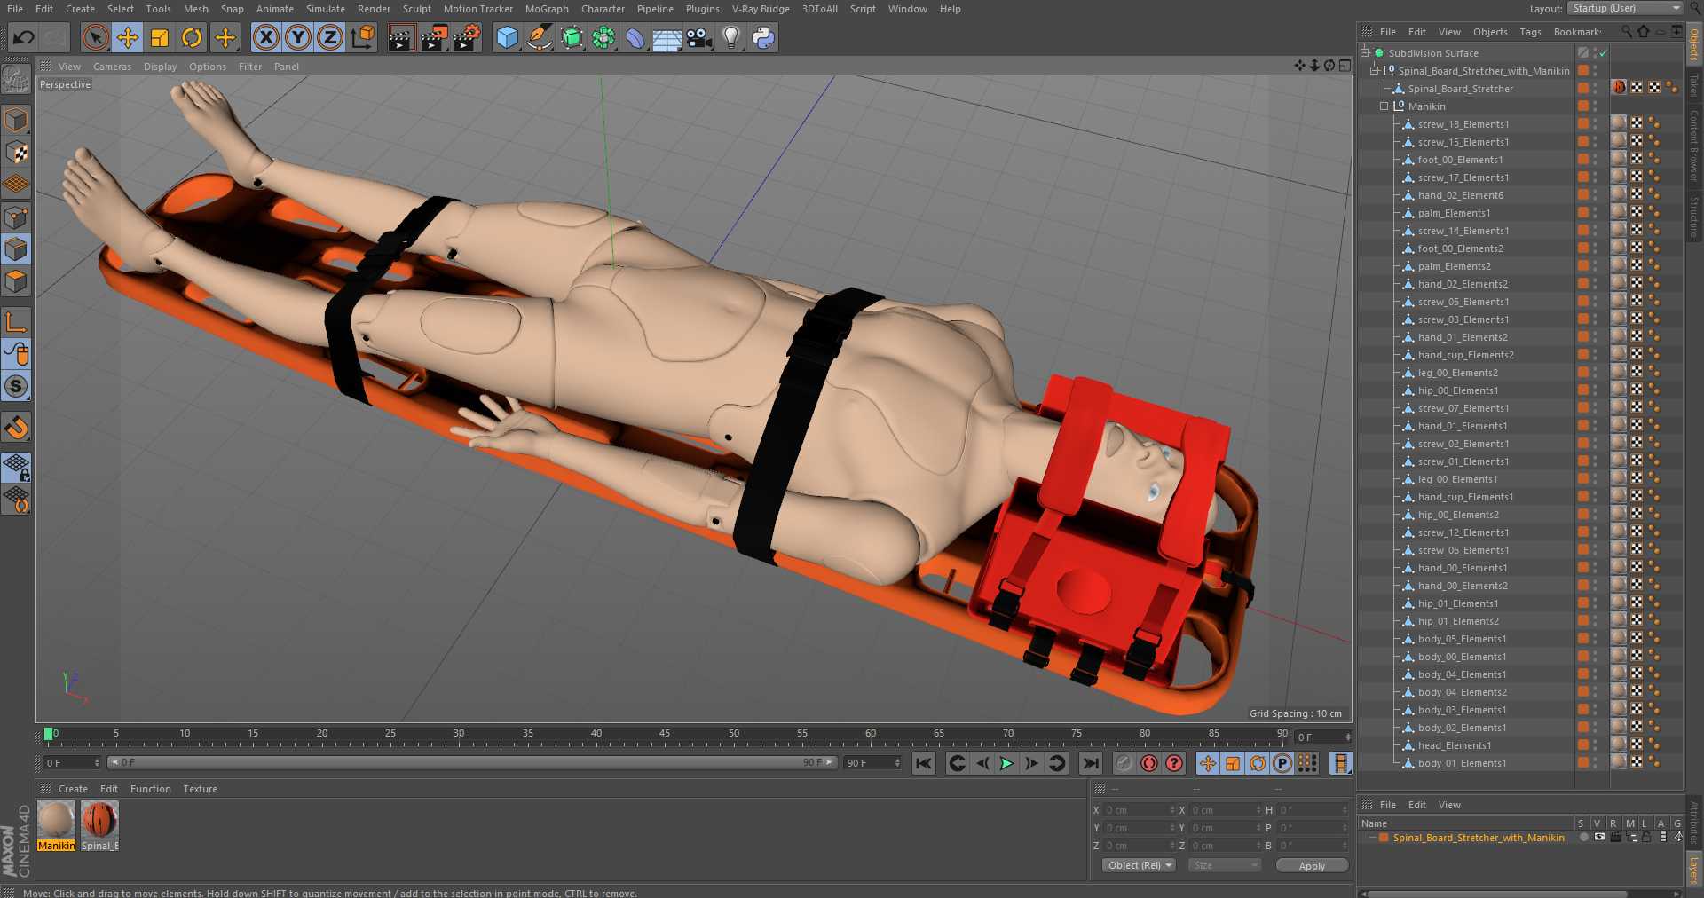Open Edit Render Settings icon
Viewport: 1704px width, 898px height.
tap(467, 37)
